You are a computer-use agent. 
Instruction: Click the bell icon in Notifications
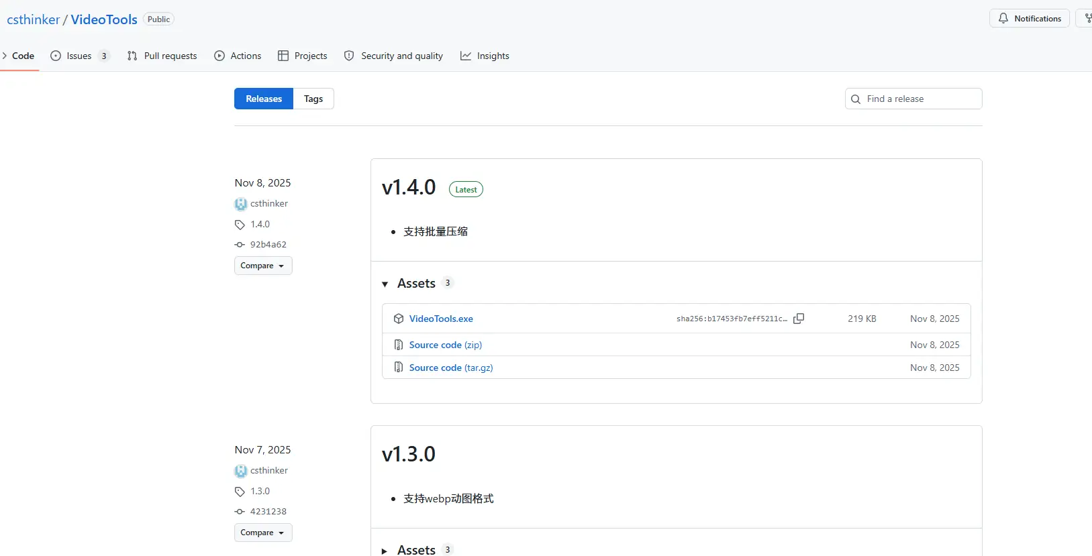[x=1003, y=18]
